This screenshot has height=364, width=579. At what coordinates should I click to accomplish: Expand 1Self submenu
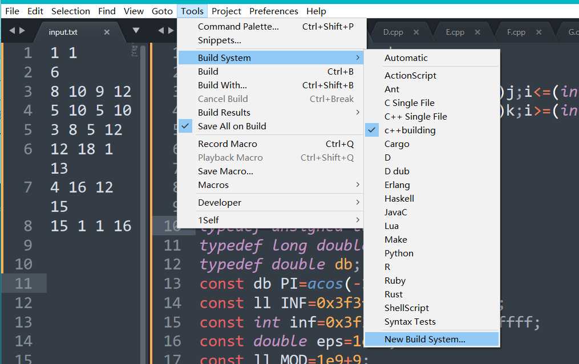(x=270, y=220)
